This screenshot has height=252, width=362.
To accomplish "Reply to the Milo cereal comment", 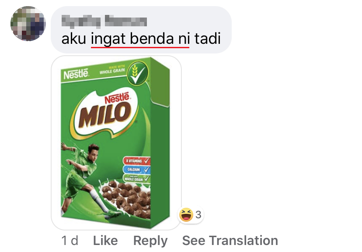I will (150, 241).
